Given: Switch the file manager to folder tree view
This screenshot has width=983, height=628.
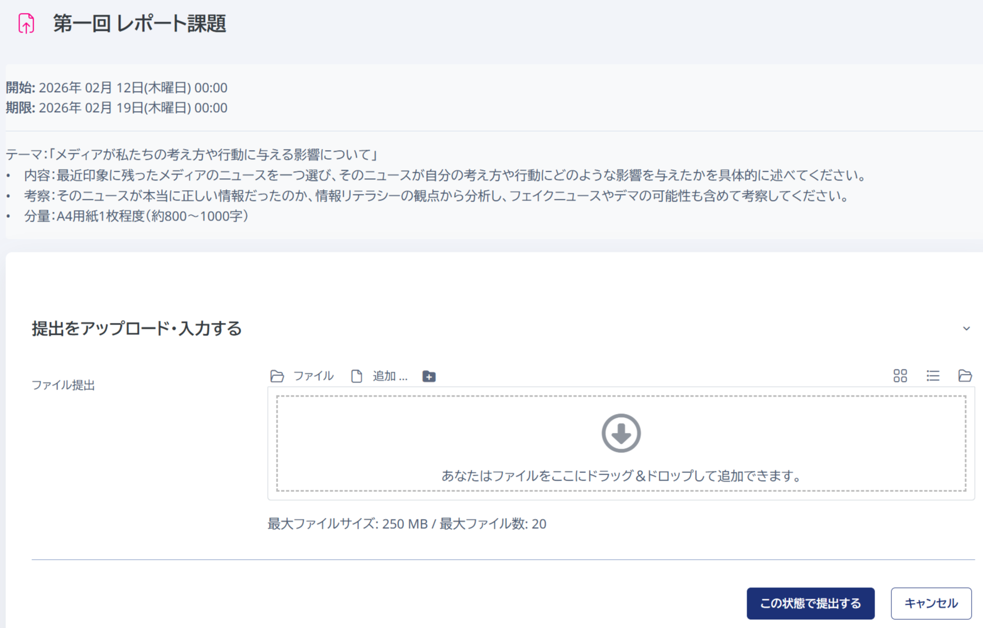Looking at the screenshot, I should pos(965,375).
